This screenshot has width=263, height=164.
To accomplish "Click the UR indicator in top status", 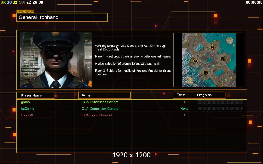I will 3,2.
